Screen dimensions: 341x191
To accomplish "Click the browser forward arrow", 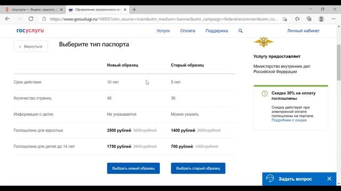I will pyautogui.click(x=19, y=19).
